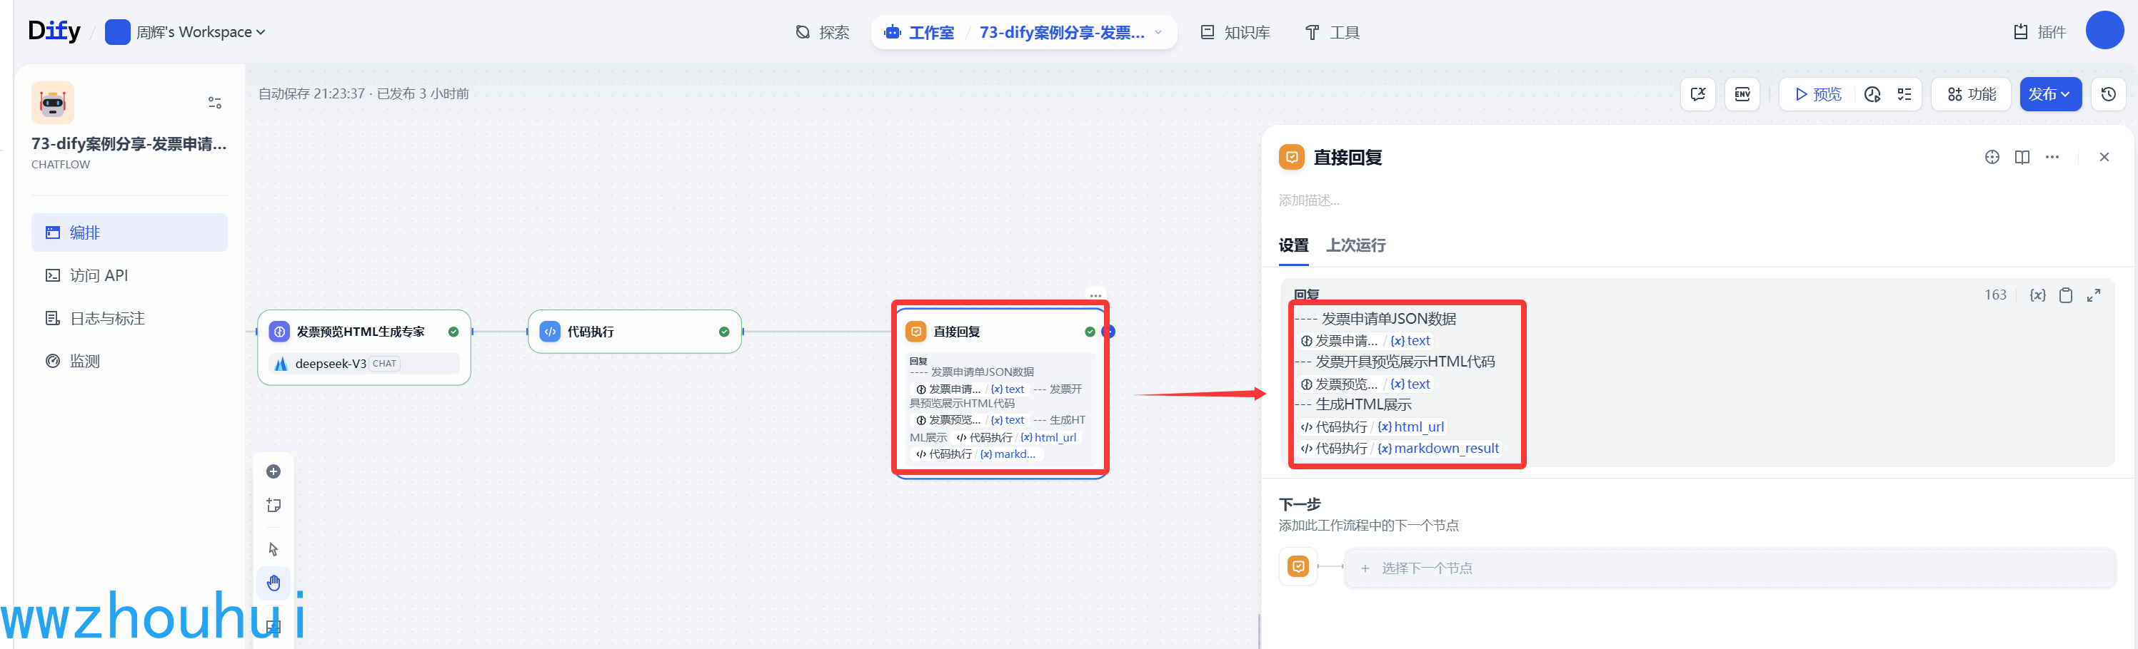Close the 直接回复 settings panel

point(2104,158)
